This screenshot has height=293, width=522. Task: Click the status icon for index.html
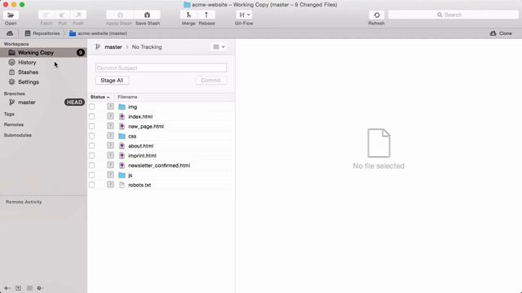pos(110,116)
